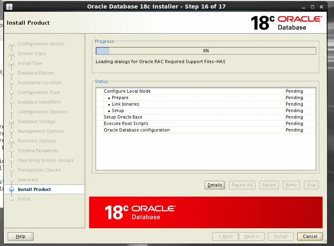Select Installation Location step
The width and height of the screenshot is (334, 246).
coord(40,83)
